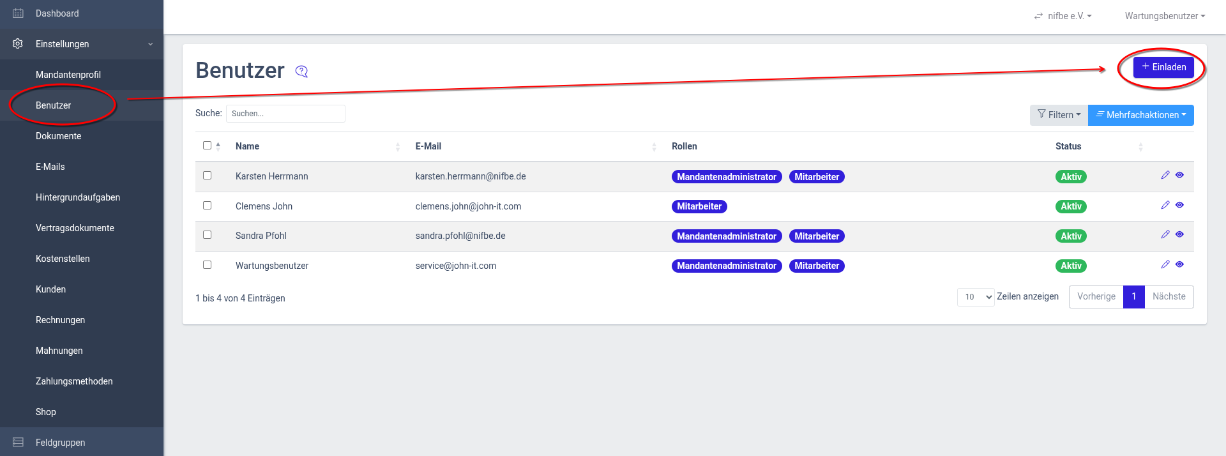1226x456 pixels.
Task: Open the rows-per-page selector showing 10
Action: tap(975, 297)
